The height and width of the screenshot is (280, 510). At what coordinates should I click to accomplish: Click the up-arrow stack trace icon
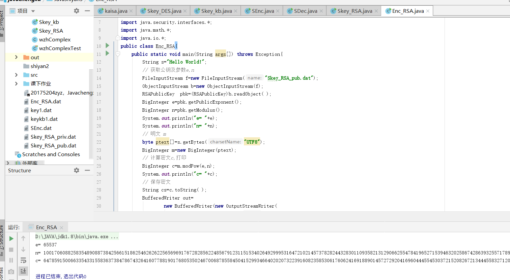click(x=23, y=238)
